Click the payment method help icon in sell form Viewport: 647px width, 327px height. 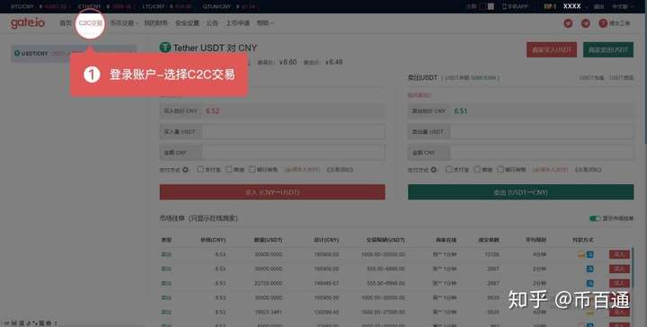[434, 170]
